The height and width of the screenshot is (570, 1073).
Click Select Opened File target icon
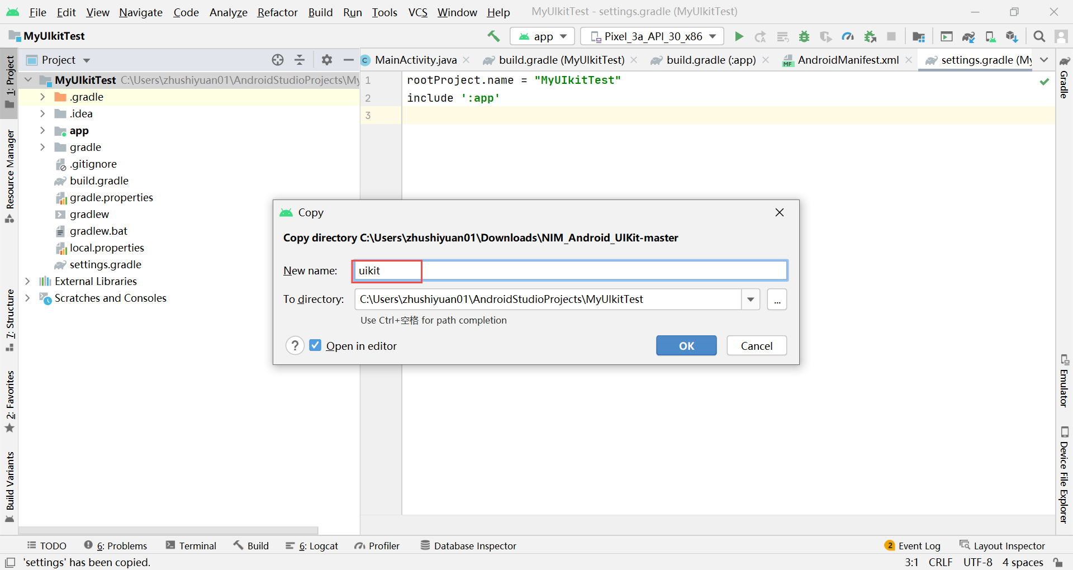click(278, 60)
